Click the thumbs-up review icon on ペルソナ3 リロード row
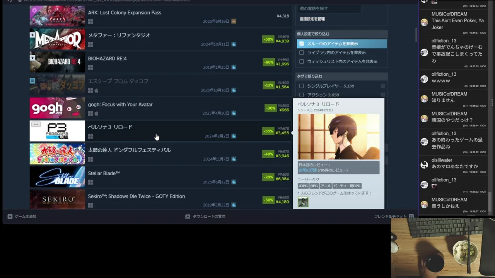 pyautogui.click(x=234, y=136)
